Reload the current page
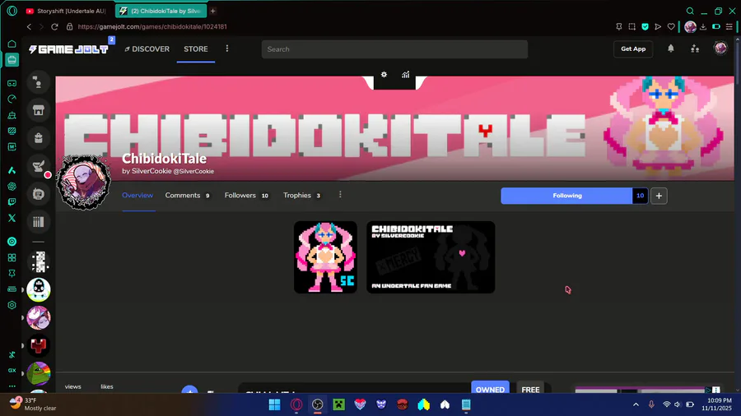741x416 pixels. coord(54,27)
